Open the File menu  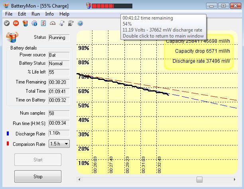pyautogui.click(x=9, y=14)
